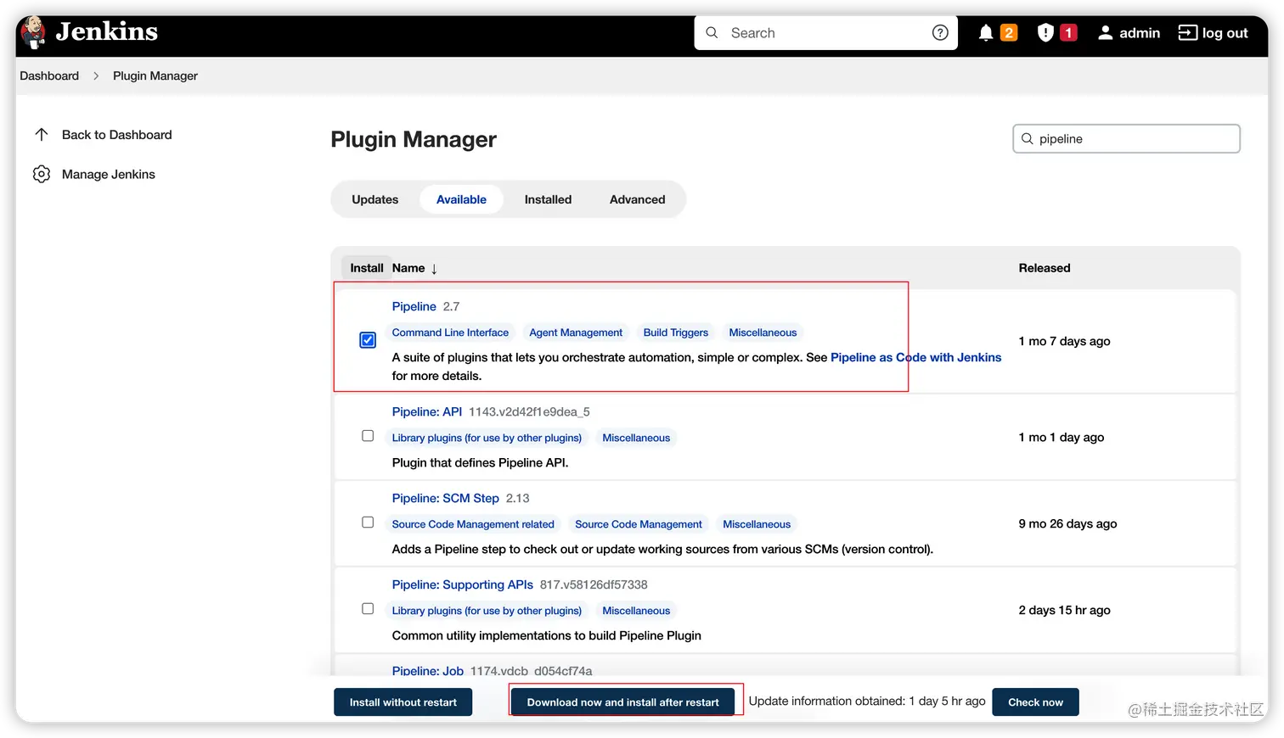
Task: Click Install without restart button
Action: coord(403,702)
